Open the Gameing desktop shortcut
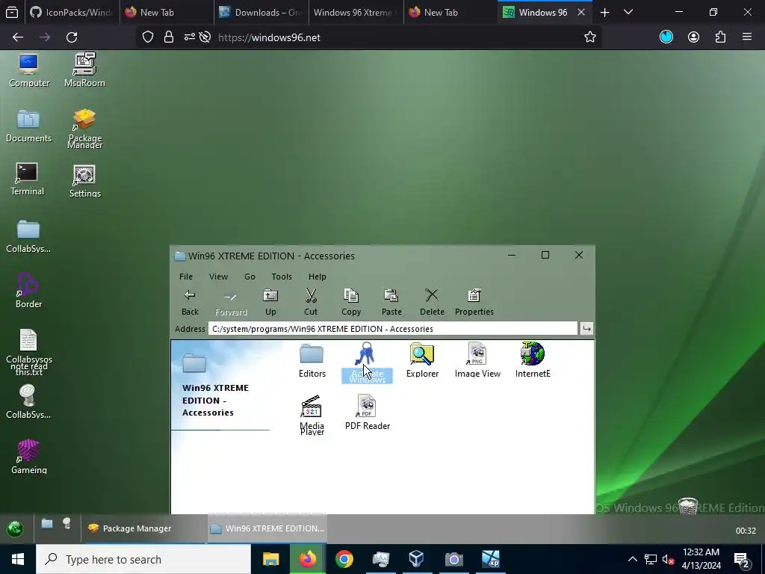 29,457
